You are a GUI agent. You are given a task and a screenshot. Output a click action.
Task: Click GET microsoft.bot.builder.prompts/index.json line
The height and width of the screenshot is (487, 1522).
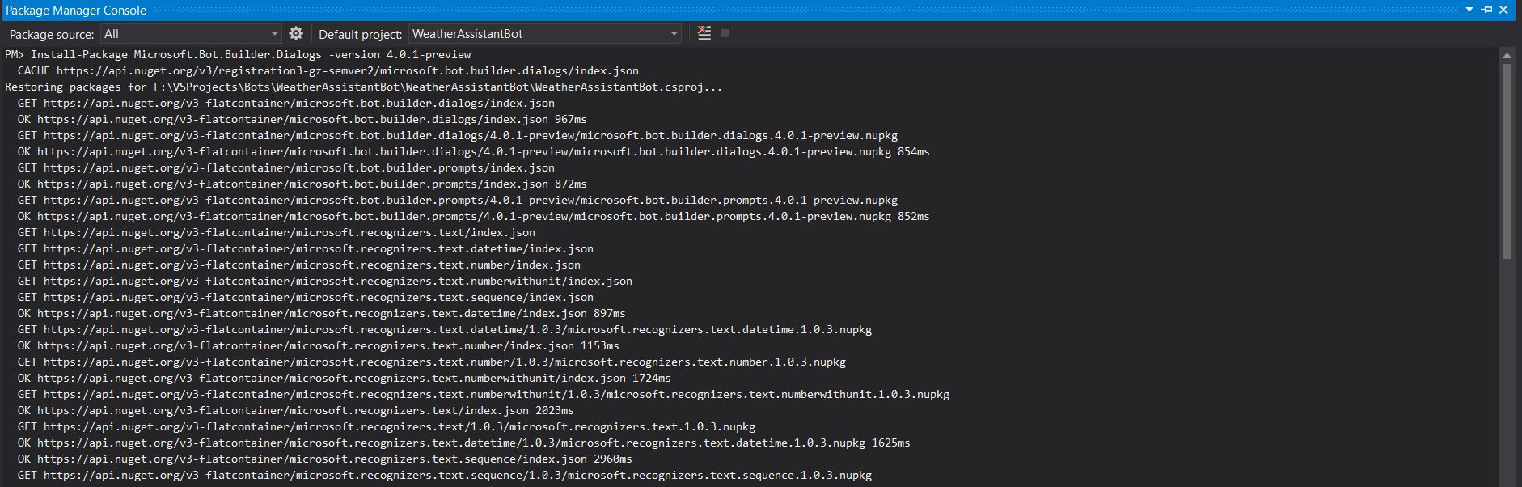tap(286, 167)
